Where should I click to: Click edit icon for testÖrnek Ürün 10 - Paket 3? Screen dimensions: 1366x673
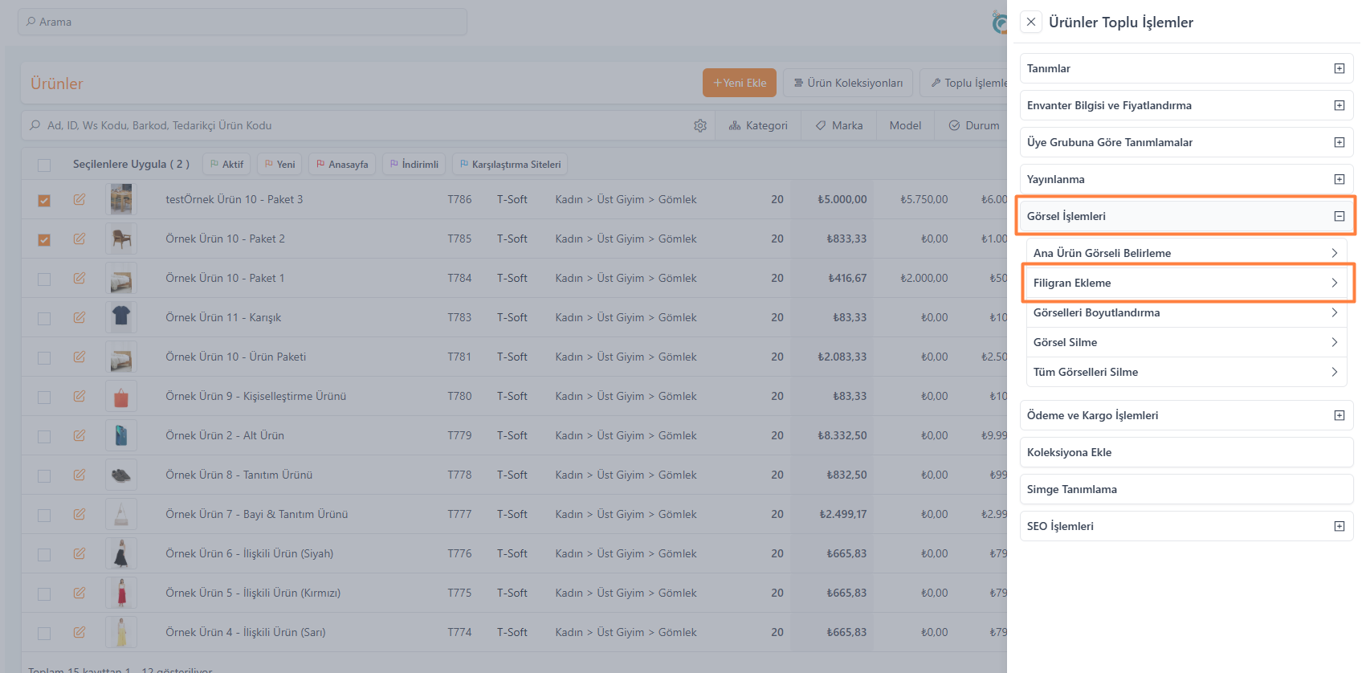80,200
